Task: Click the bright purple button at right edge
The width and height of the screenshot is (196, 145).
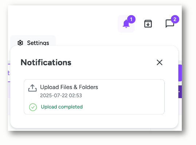Action: tap(180, 73)
